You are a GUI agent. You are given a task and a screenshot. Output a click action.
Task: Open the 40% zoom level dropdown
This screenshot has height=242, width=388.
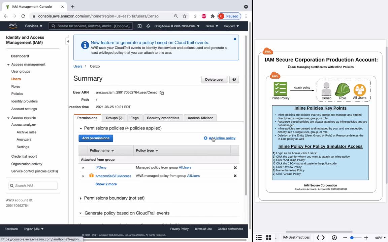[x=380, y=238]
